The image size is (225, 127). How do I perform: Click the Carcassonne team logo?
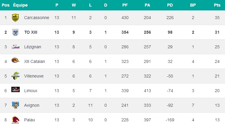(x=15, y=18)
